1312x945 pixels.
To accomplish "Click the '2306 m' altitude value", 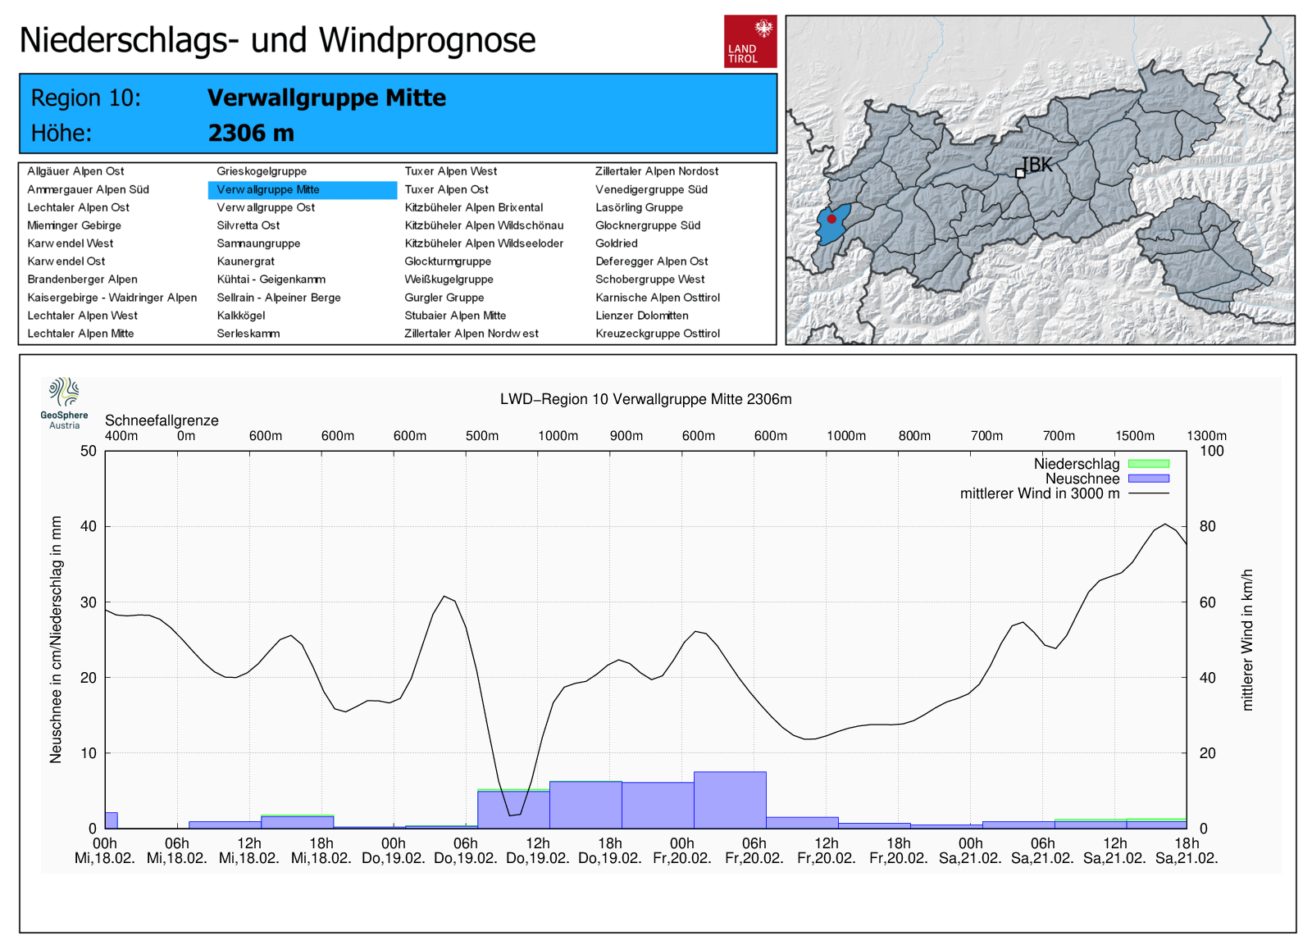I will click(251, 133).
